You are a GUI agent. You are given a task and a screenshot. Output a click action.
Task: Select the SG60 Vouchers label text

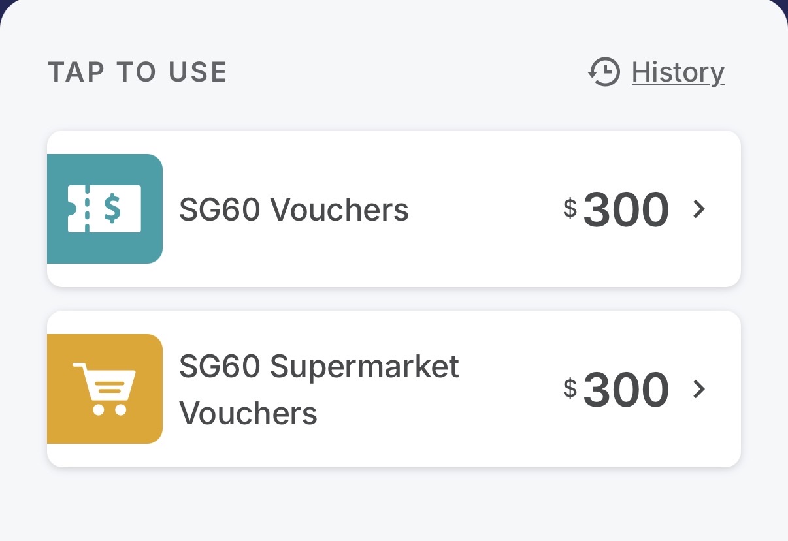coord(294,209)
